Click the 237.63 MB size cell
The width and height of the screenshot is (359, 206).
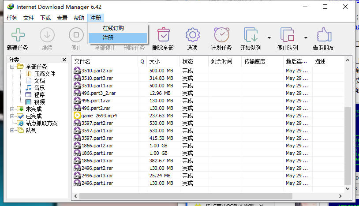(x=161, y=116)
